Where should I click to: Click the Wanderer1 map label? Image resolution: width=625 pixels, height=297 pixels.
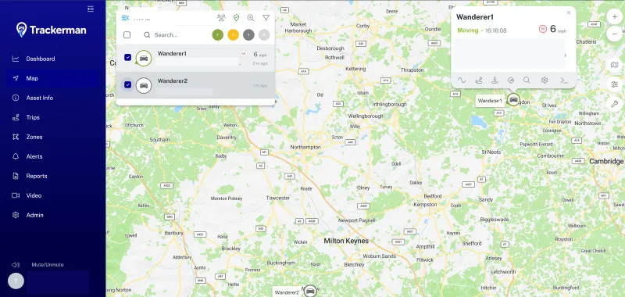[490, 101]
